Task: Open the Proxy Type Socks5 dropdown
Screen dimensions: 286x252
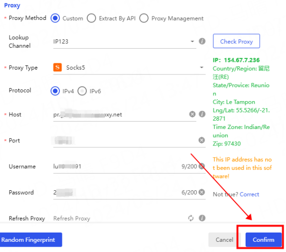Action: click(129, 68)
